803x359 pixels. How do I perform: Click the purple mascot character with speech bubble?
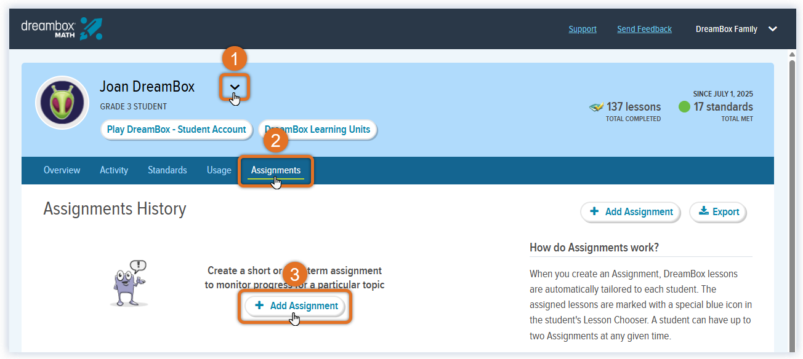130,283
